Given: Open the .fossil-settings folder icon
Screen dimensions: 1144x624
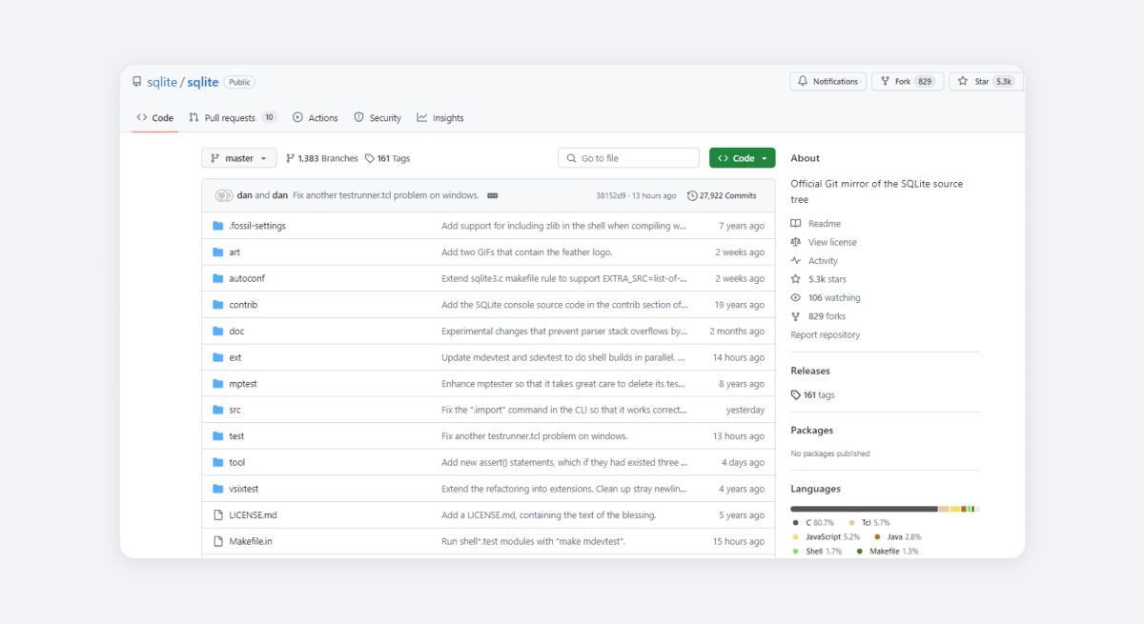Looking at the screenshot, I should coord(218,226).
